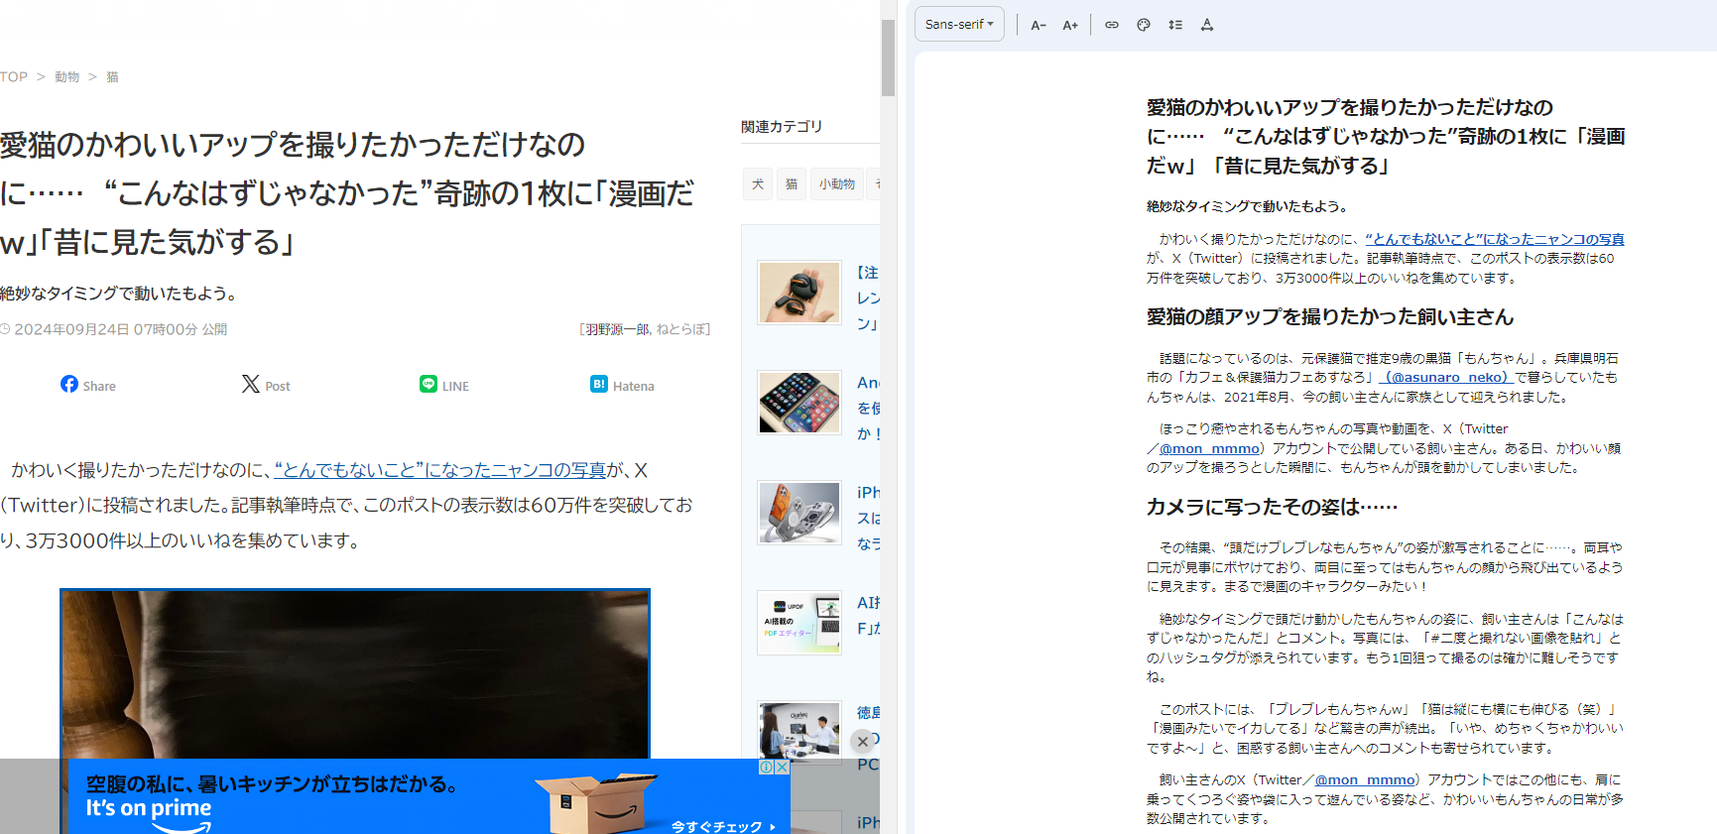This screenshot has height=834, width=1717.
Task: Share article via Facebook Share icon
Action: (88, 385)
